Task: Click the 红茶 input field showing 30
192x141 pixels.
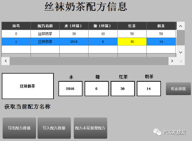Action: (x=123, y=89)
